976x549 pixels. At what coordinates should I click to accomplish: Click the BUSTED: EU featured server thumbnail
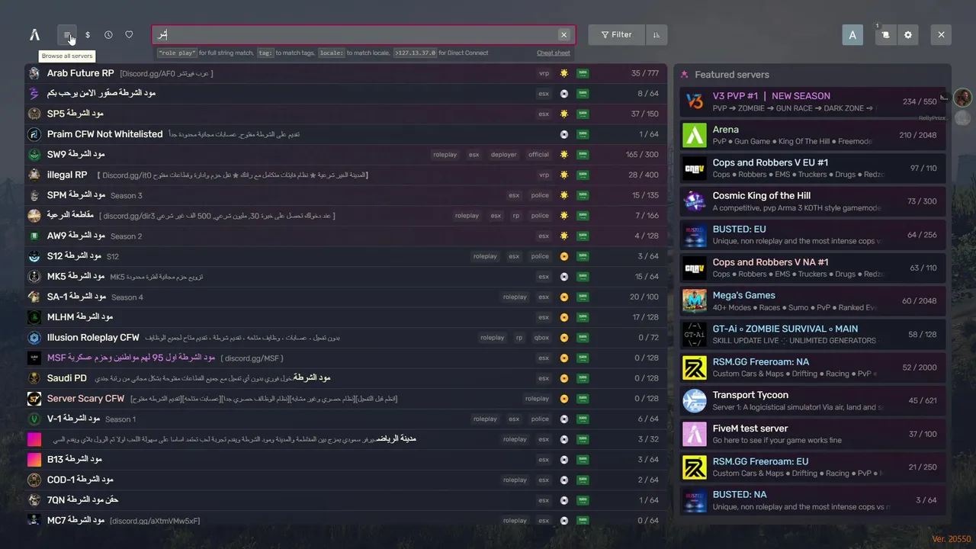(695, 235)
